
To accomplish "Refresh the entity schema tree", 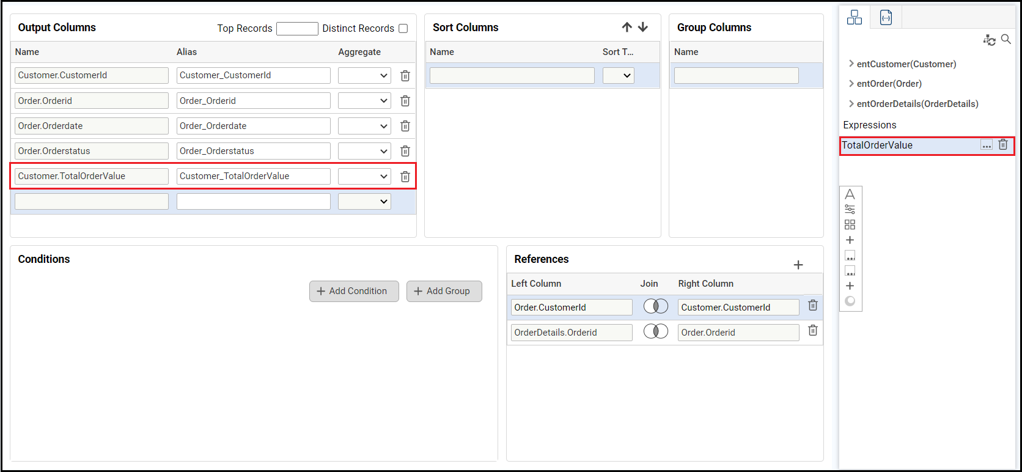I will tap(989, 40).
